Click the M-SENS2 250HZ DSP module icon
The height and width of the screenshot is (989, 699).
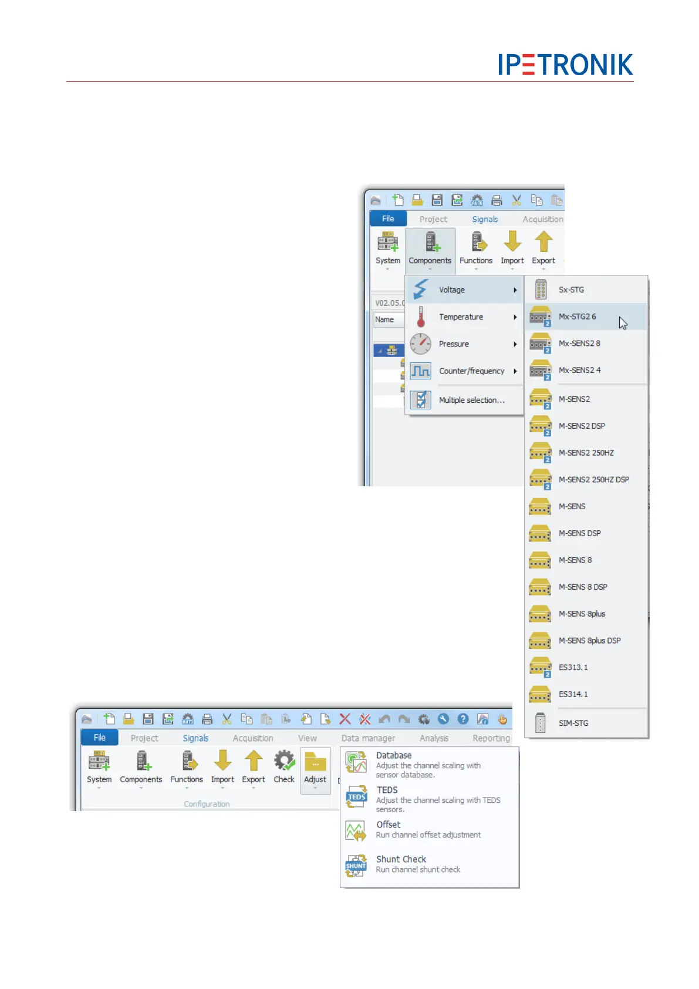(541, 479)
